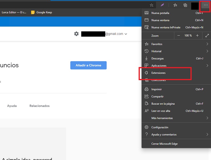Click the Imprimir printer icon
This screenshot has width=211, height=160.
click(146, 89)
